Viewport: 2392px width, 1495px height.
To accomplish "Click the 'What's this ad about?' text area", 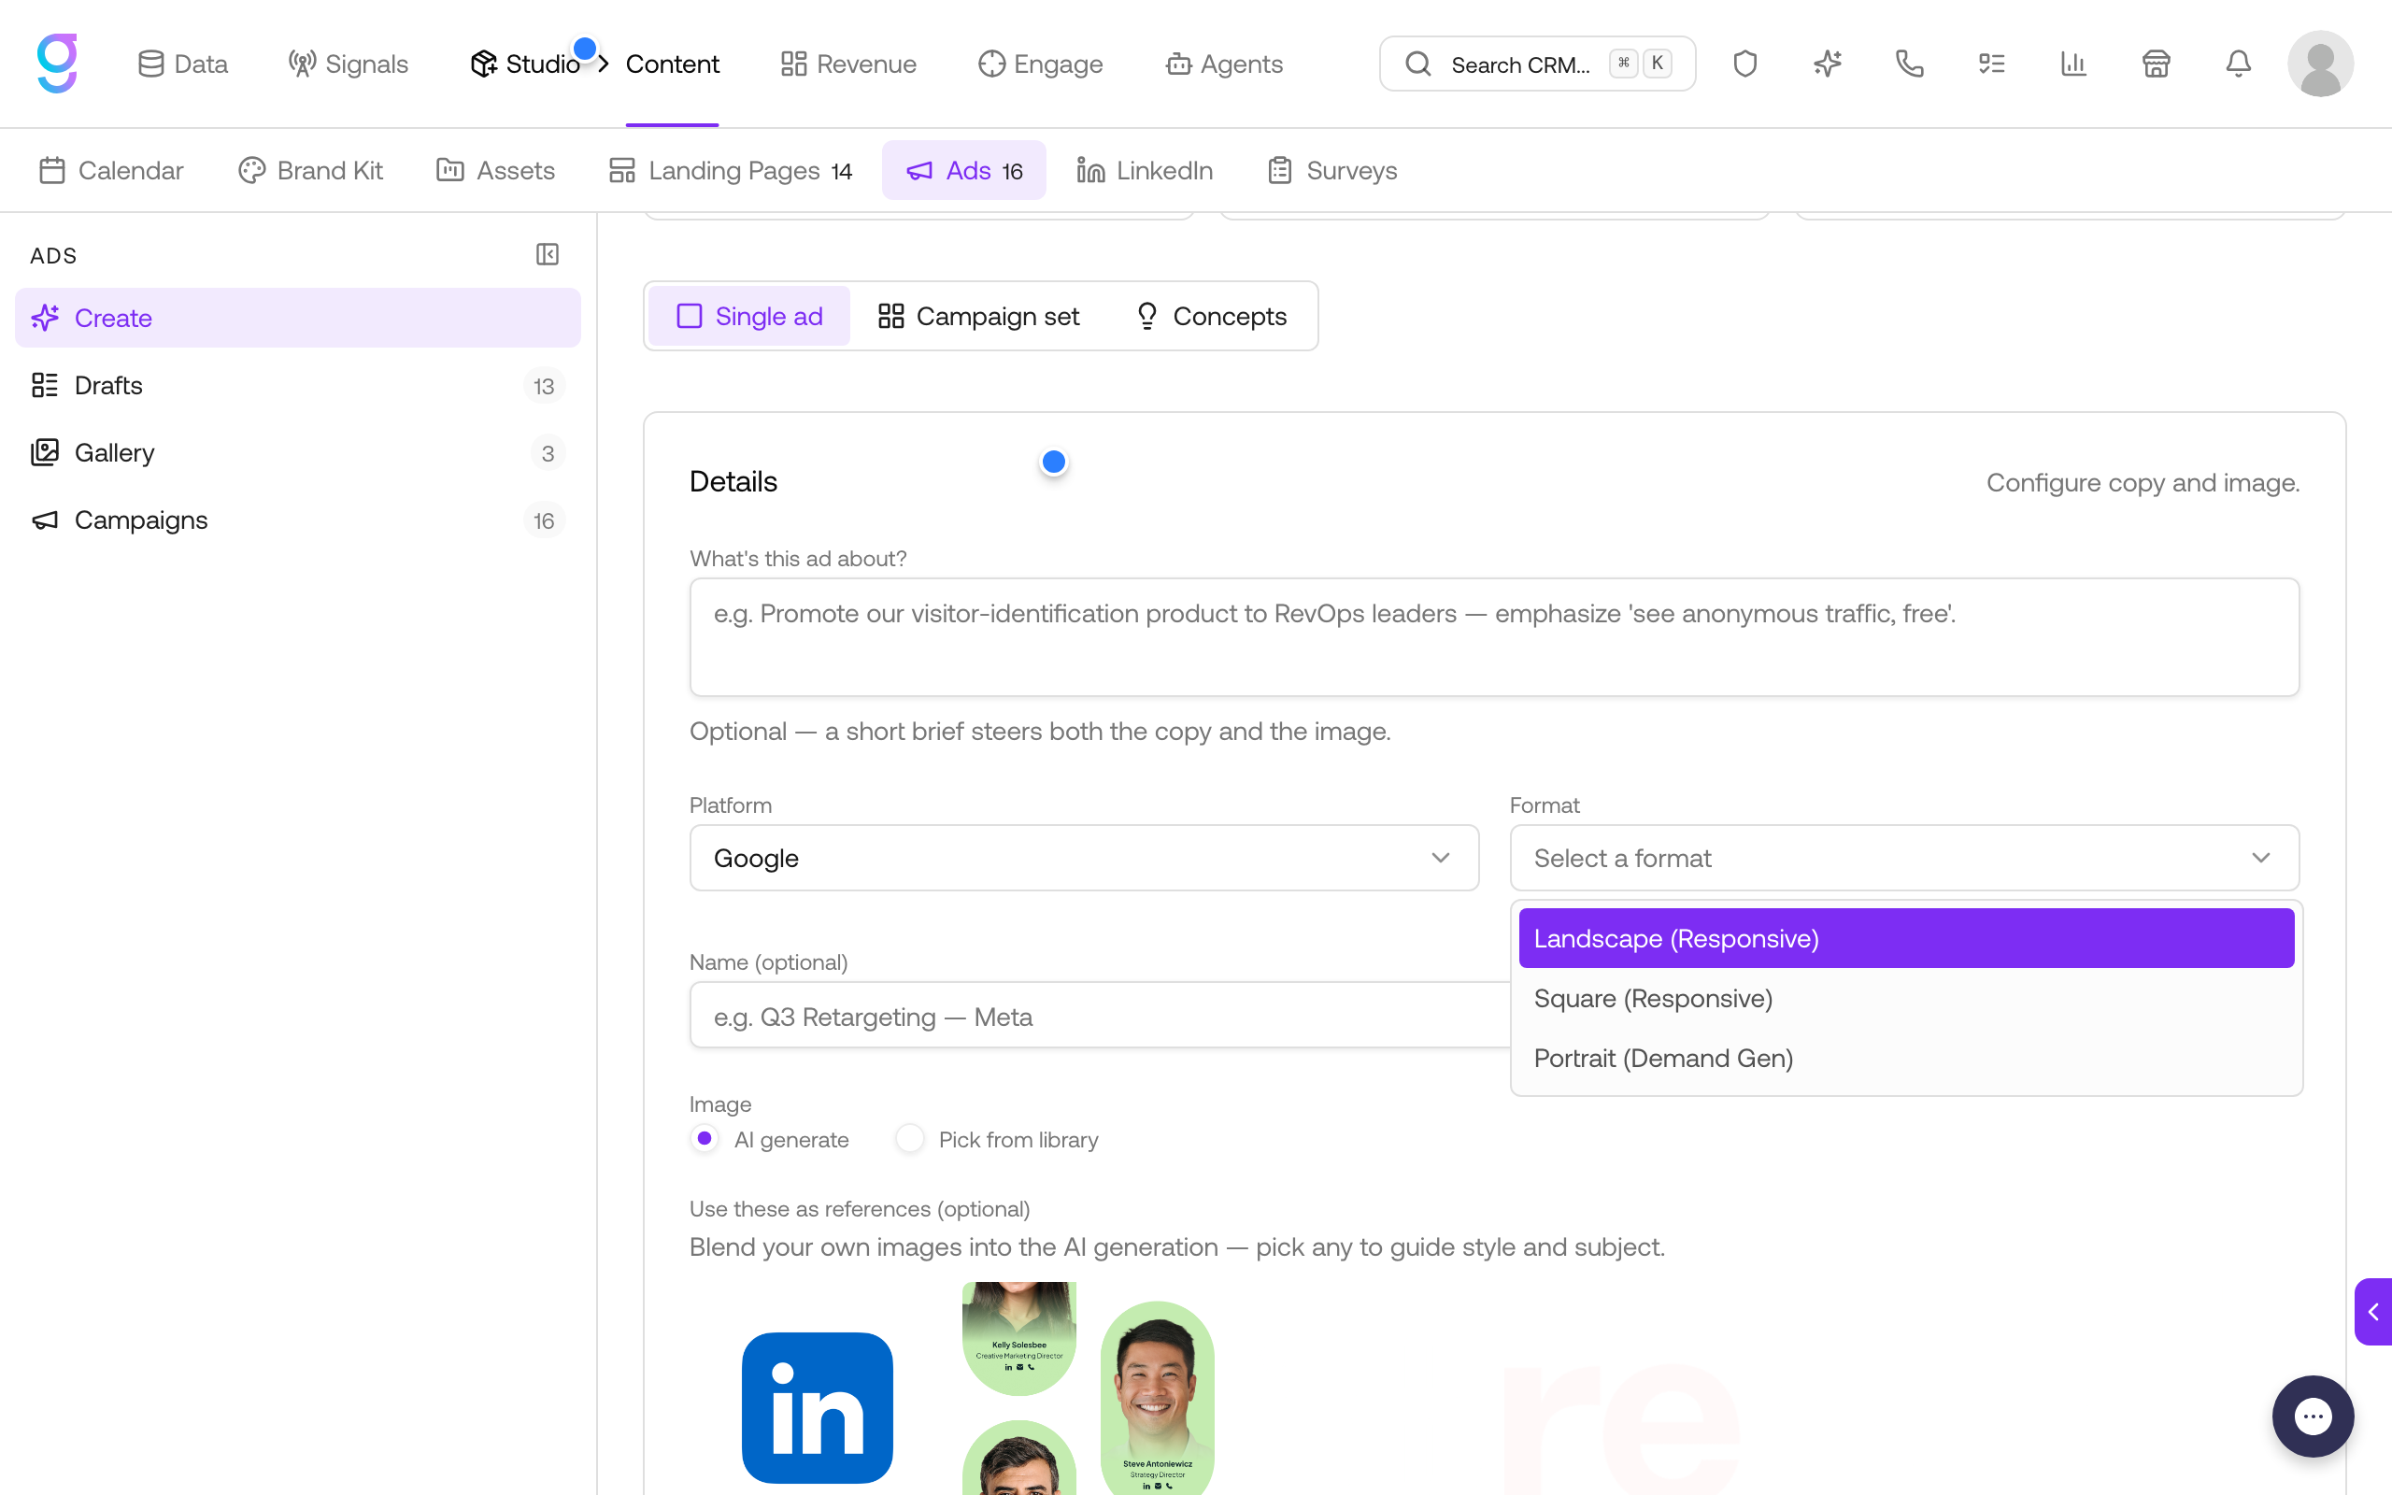I will [1494, 636].
